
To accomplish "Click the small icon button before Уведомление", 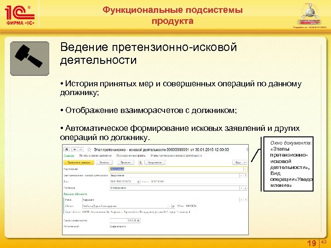I will pos(141,163).
